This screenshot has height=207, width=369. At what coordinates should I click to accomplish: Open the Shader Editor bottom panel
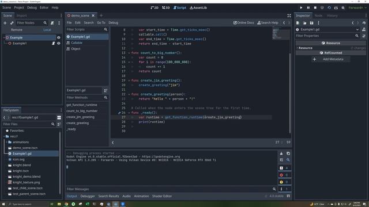[x=162, y=196]
